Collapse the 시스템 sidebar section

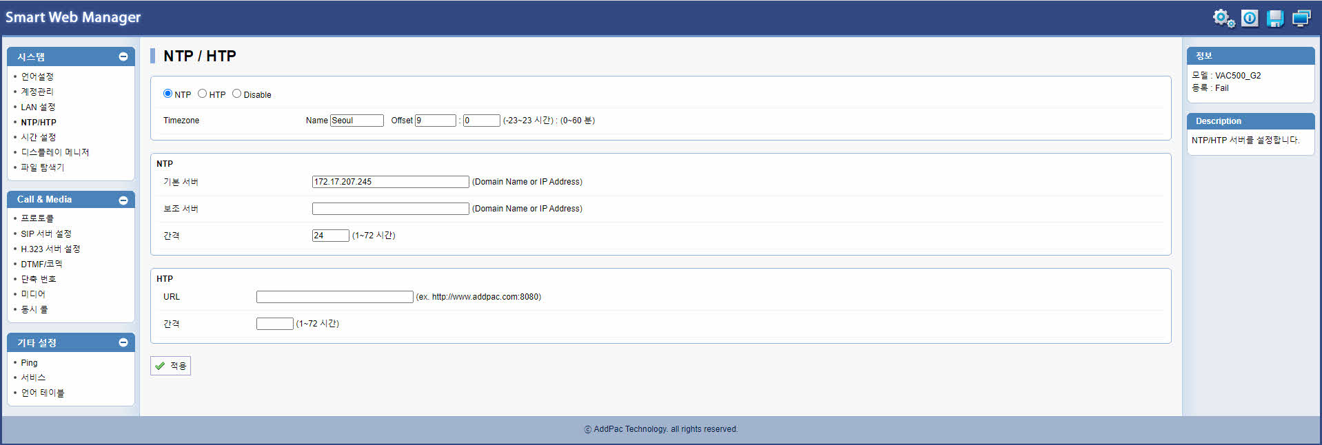(x=123, y=56)
